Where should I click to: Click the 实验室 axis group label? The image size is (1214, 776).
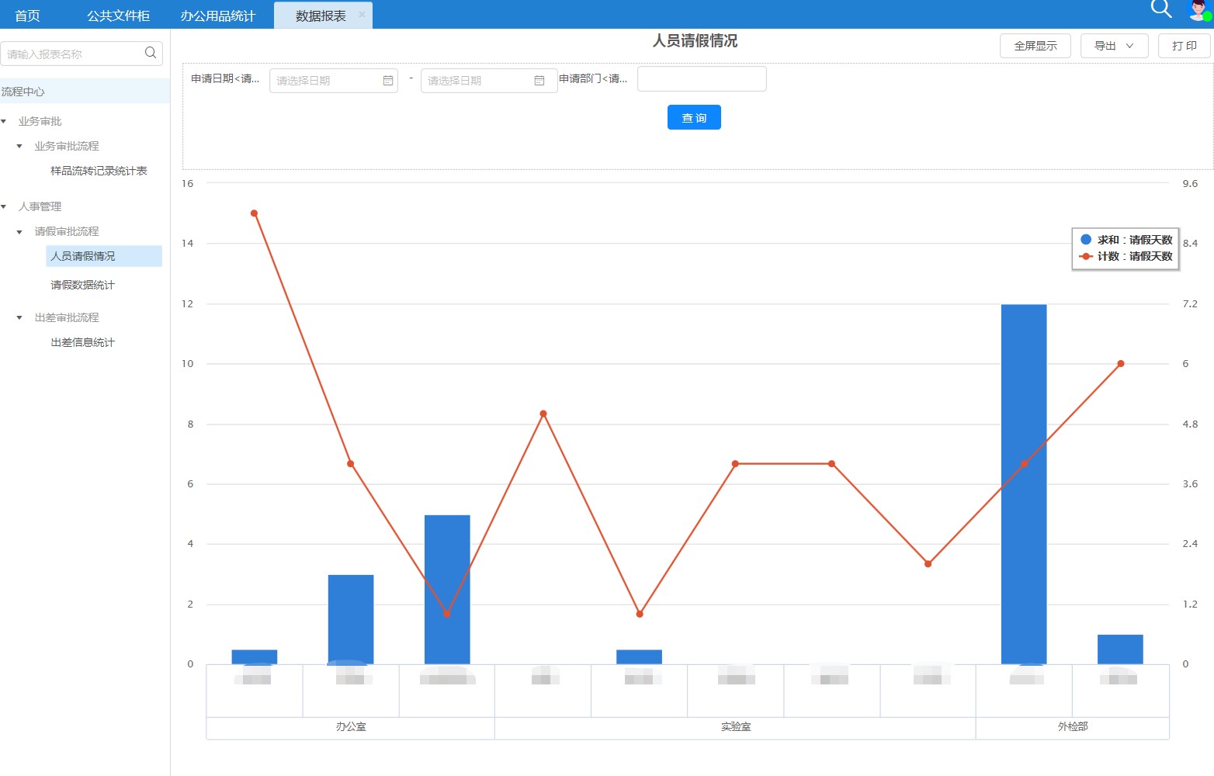736,727
